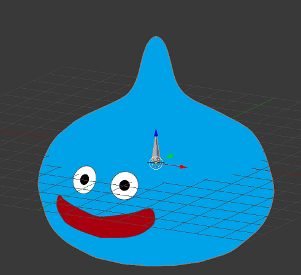The image size is (301, 275).
Task: Click the slime's left eye pupil
Action: click(85, 179)
